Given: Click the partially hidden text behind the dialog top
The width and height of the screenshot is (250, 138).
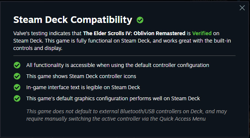Looking at the screenshot, I should 209,1.
